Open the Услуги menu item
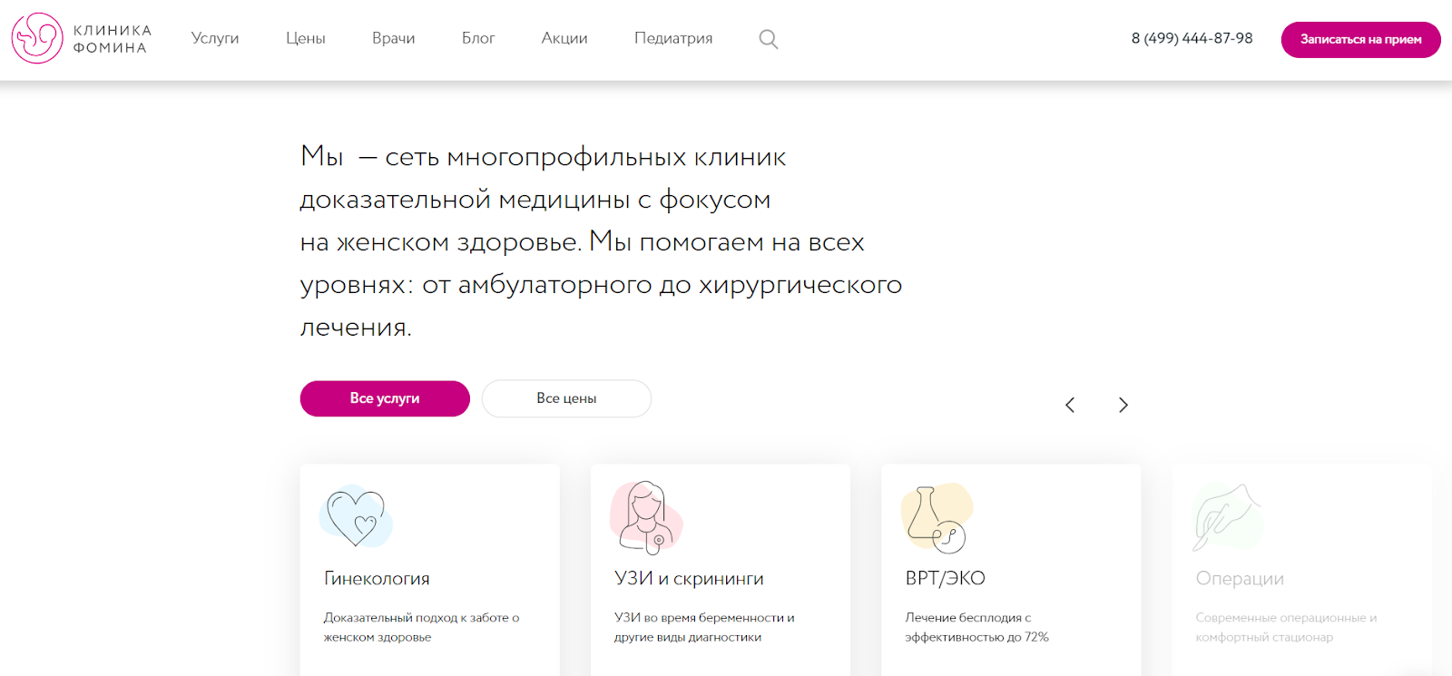Screen dimensions: 1452x676 (x=215, y=38)
